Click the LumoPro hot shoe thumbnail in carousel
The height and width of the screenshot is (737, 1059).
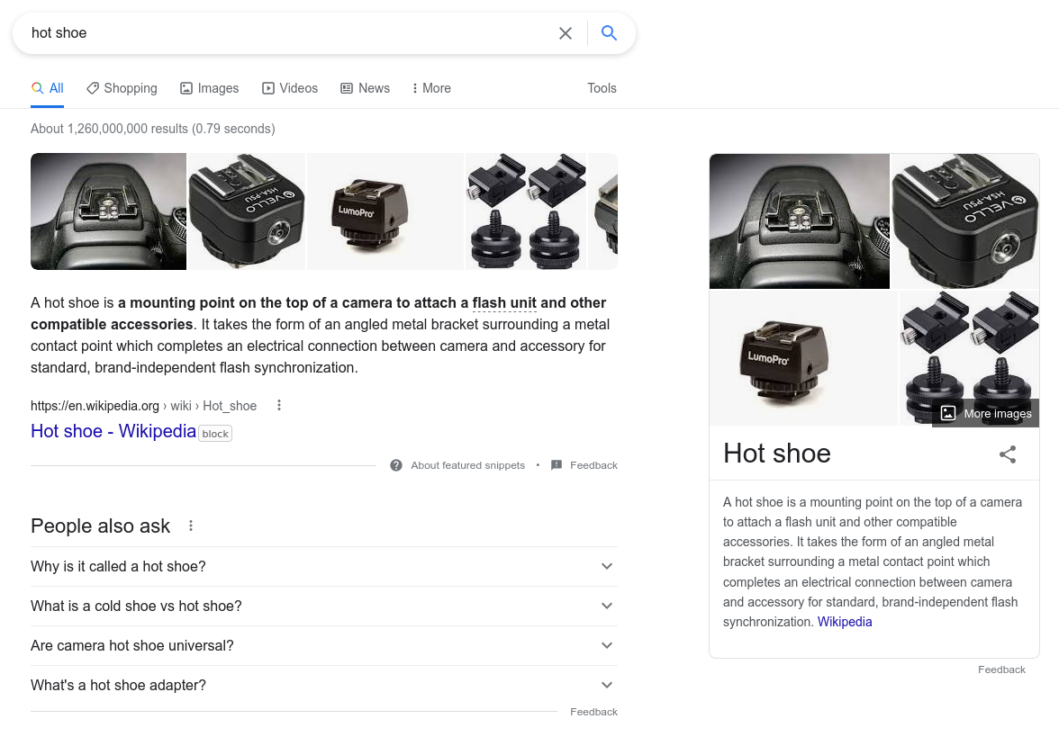[385, 211]
